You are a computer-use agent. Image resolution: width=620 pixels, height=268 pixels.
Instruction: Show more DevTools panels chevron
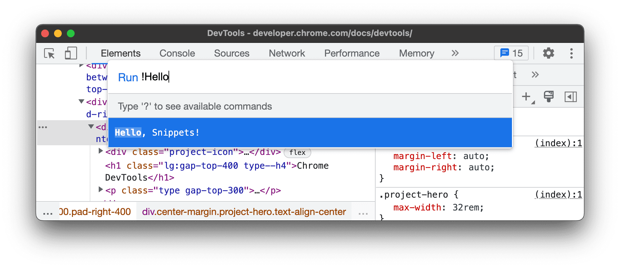(x=455, y=53)
